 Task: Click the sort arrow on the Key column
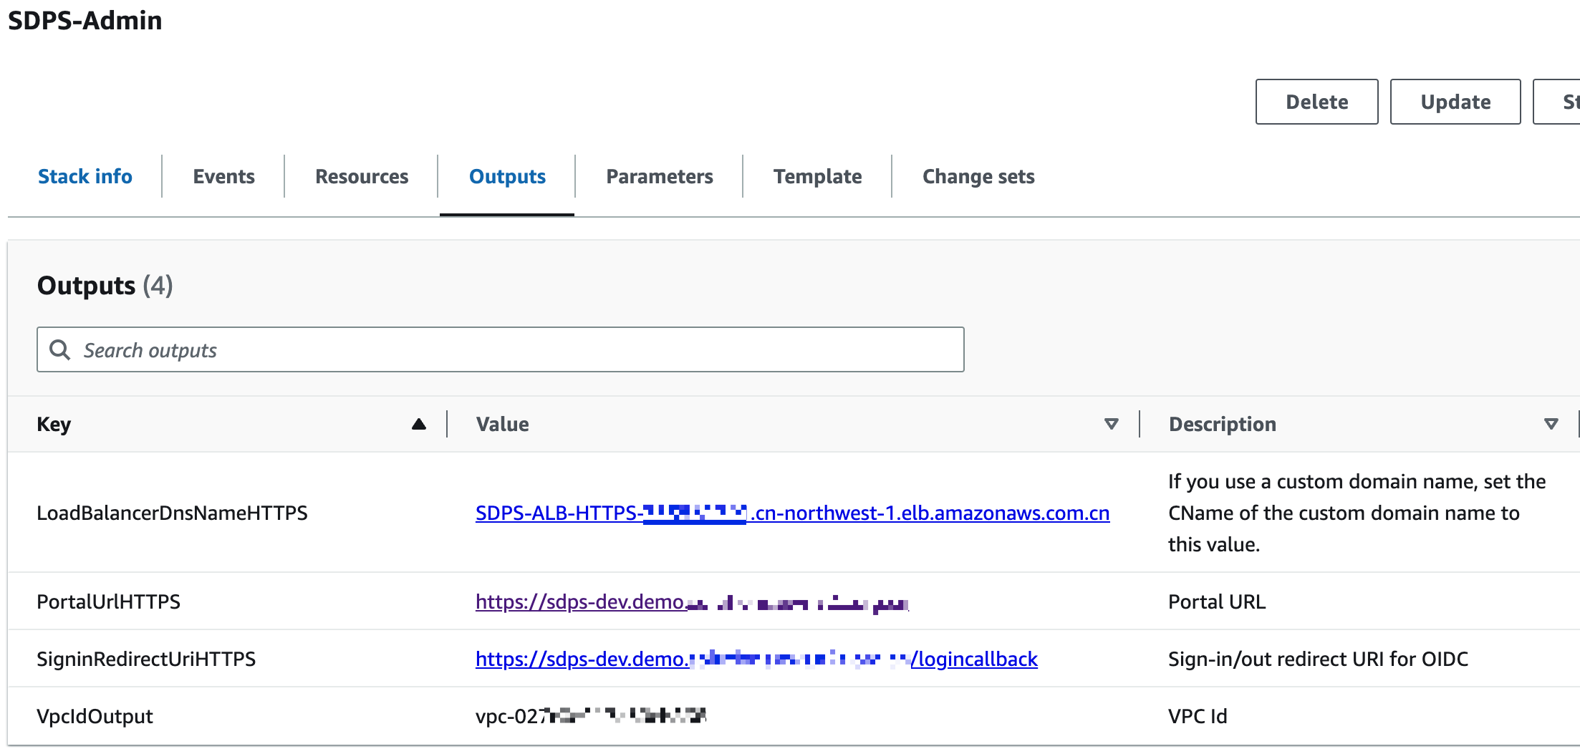point(419,424)
